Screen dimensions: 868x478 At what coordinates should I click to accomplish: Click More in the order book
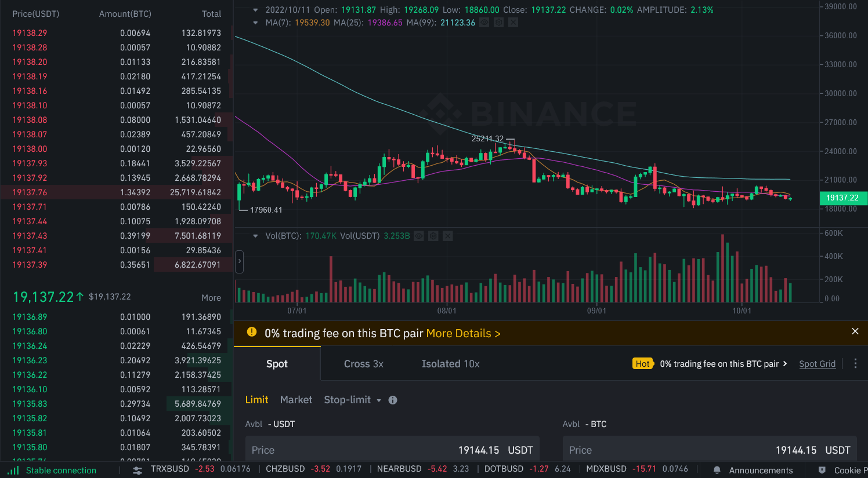tap(211, 297)
